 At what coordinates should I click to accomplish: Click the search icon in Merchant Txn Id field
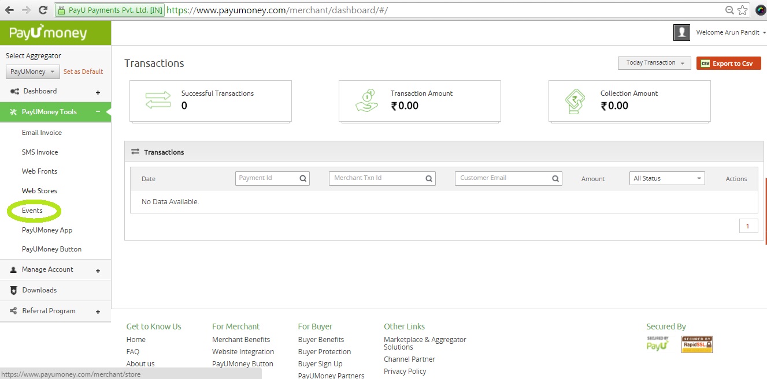[429, 179]
